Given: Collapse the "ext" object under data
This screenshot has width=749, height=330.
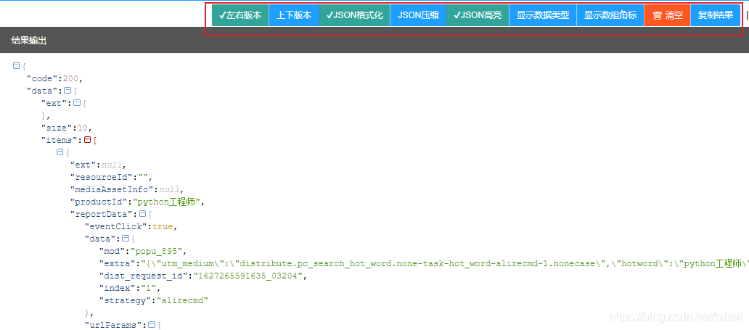Looking at the screenshot, I should coord(78,102).
